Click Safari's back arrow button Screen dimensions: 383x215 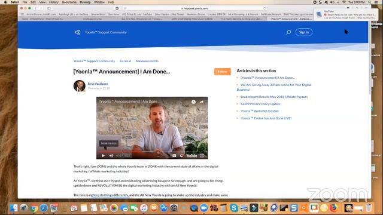tap(35, 8)
